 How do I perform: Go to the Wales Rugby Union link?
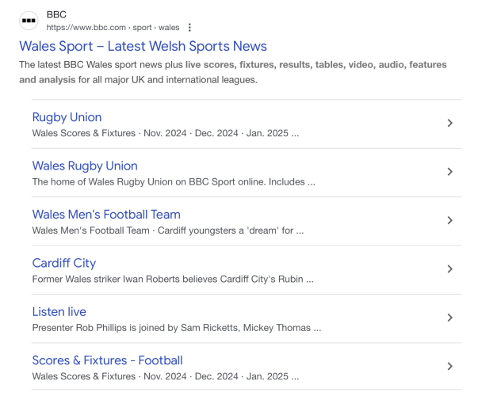coord(85,166)
